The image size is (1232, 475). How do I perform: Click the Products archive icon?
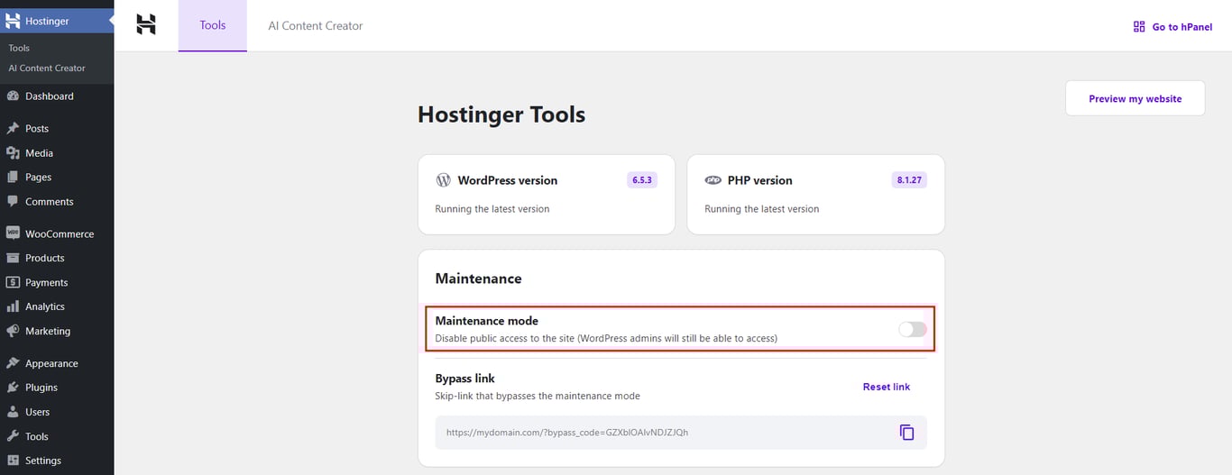(x=13, y=258)
